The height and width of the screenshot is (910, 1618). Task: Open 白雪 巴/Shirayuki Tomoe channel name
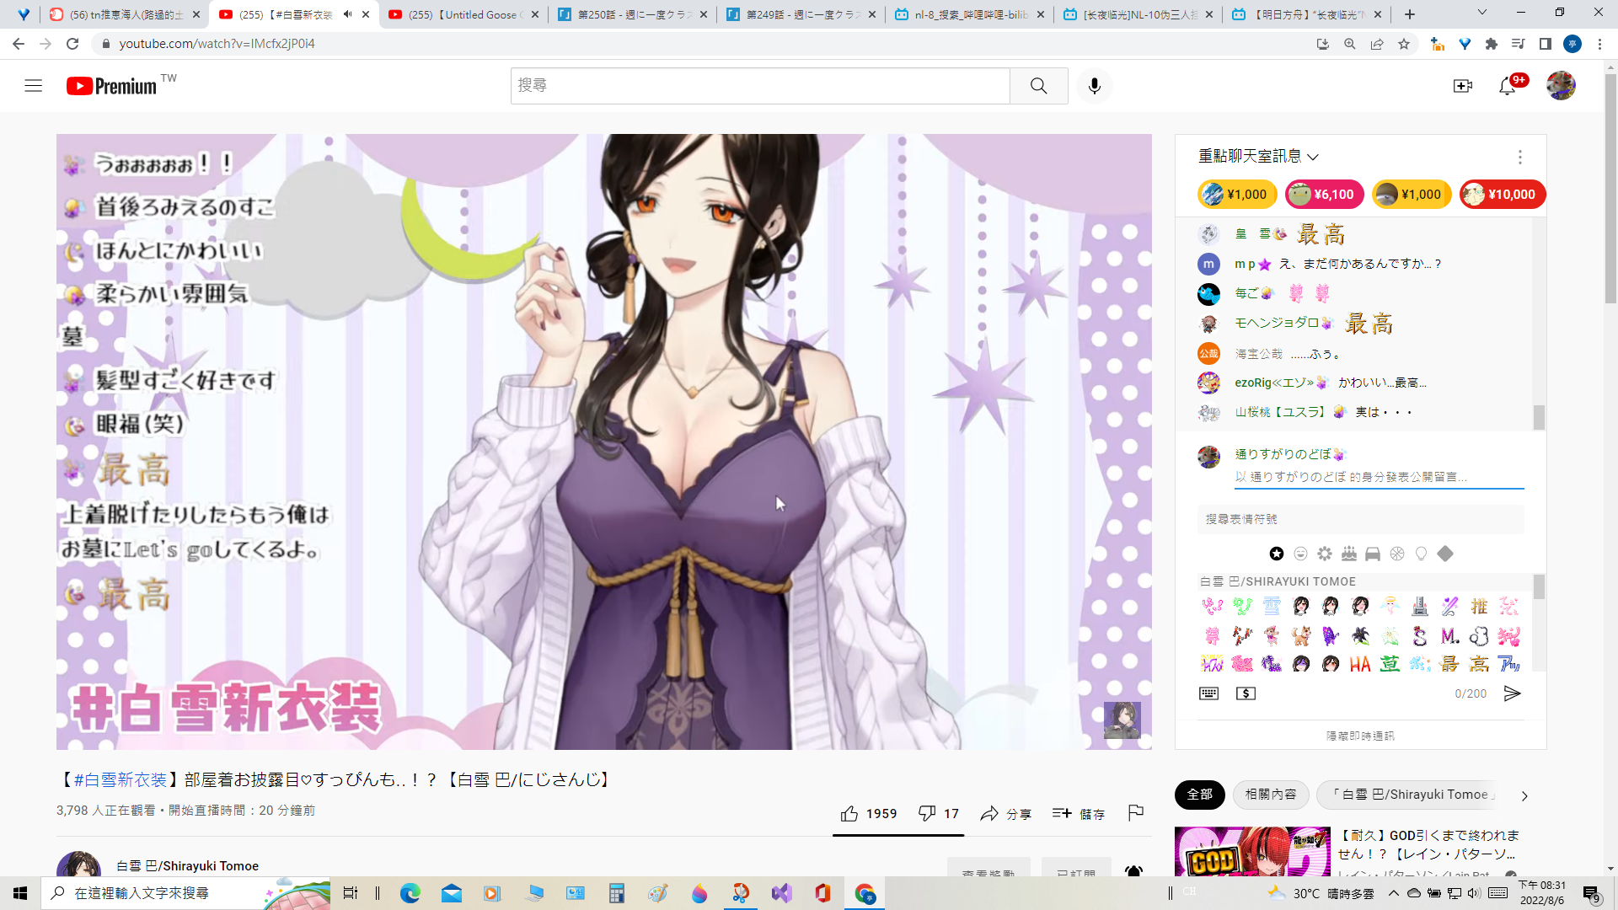187,866
